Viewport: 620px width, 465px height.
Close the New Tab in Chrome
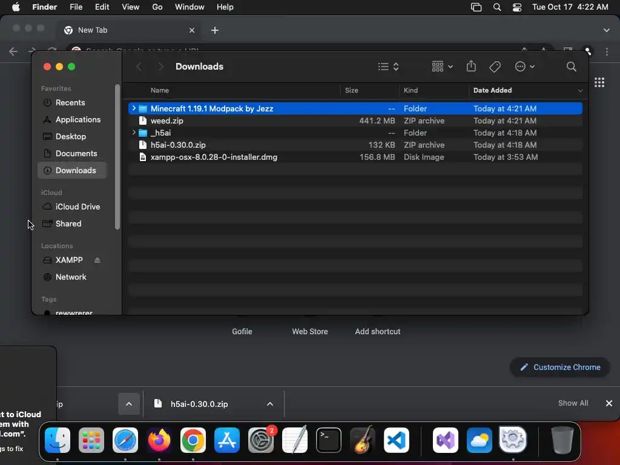pos(192,30)
